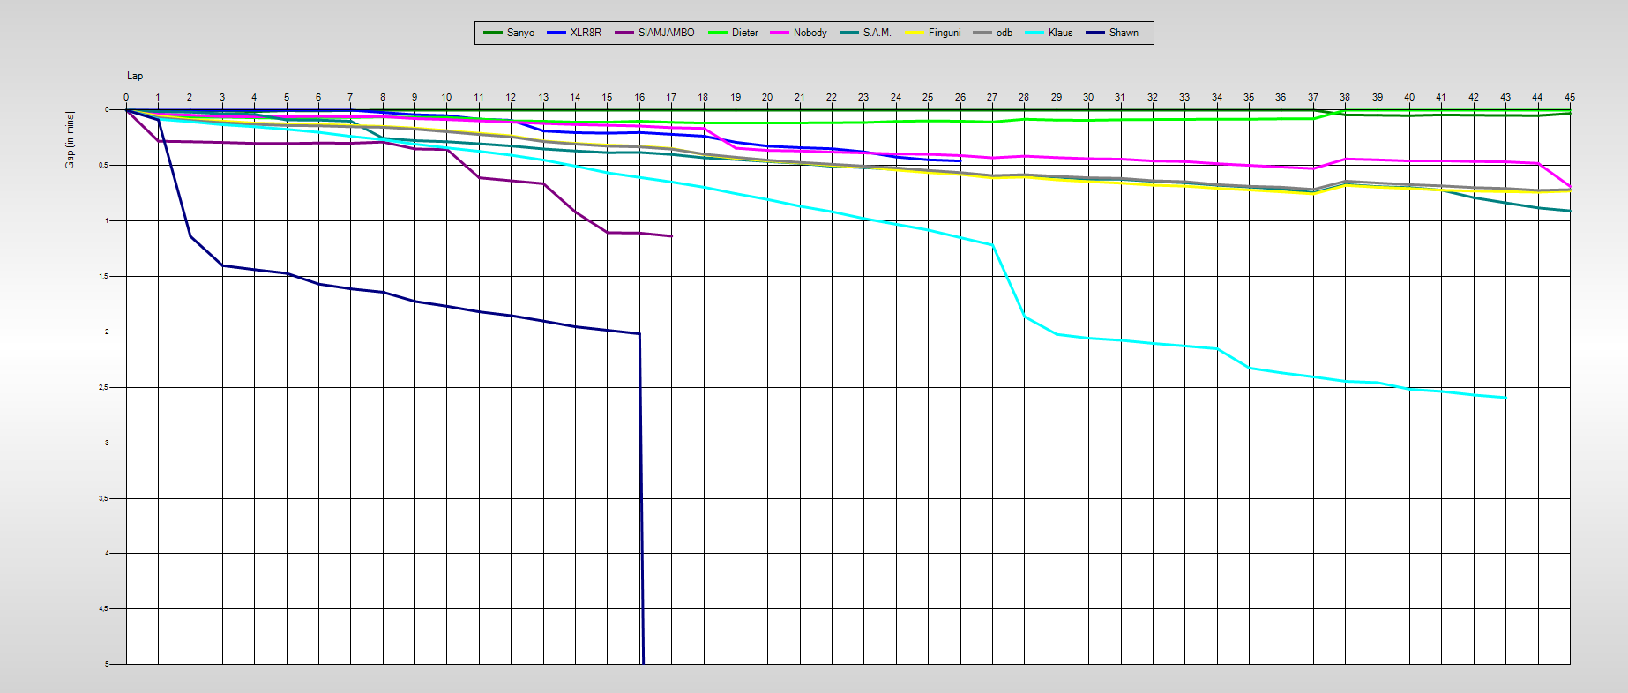Click the yellow Finguni legend swatch
Viewport: 1628px width, 693px height.
915,33
